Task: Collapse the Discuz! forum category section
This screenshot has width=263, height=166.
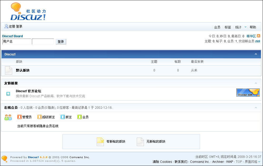Action: (256, 54)
